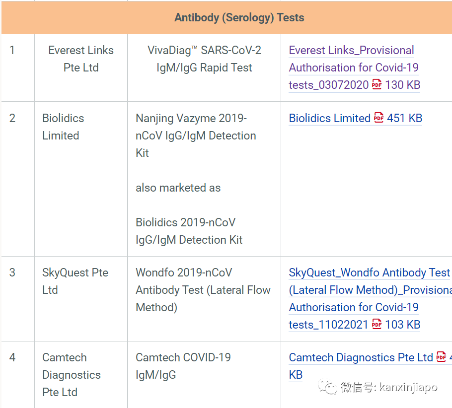Click PDF icon beside Biolidics Limited link
This screenshot has width=452, height=408.
[378, 118]
